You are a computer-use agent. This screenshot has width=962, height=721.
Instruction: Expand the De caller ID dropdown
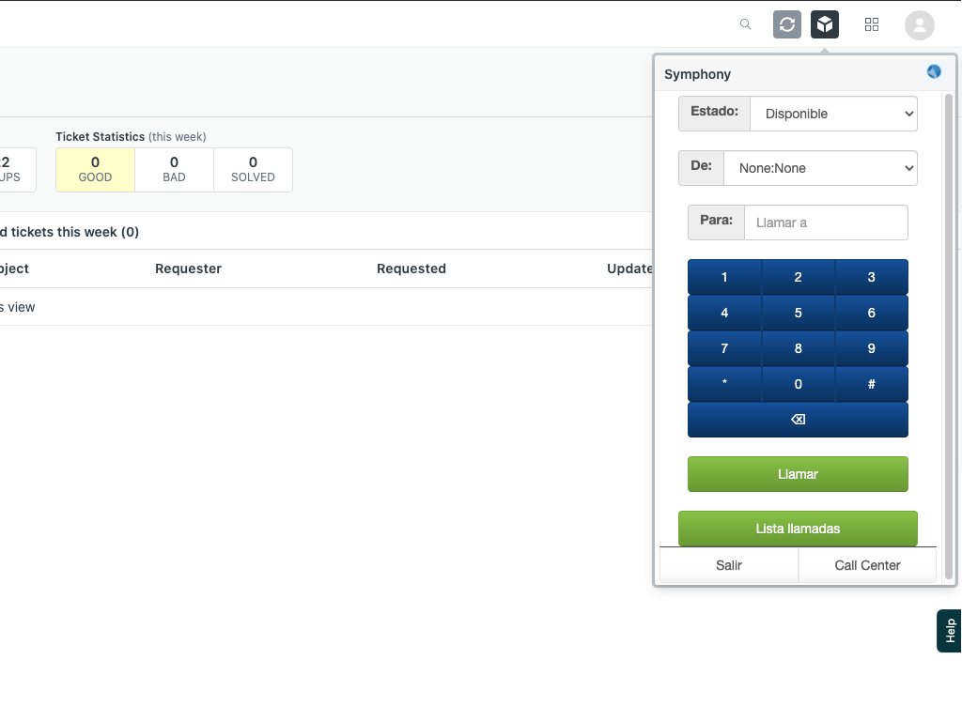[x=820, y=168]
